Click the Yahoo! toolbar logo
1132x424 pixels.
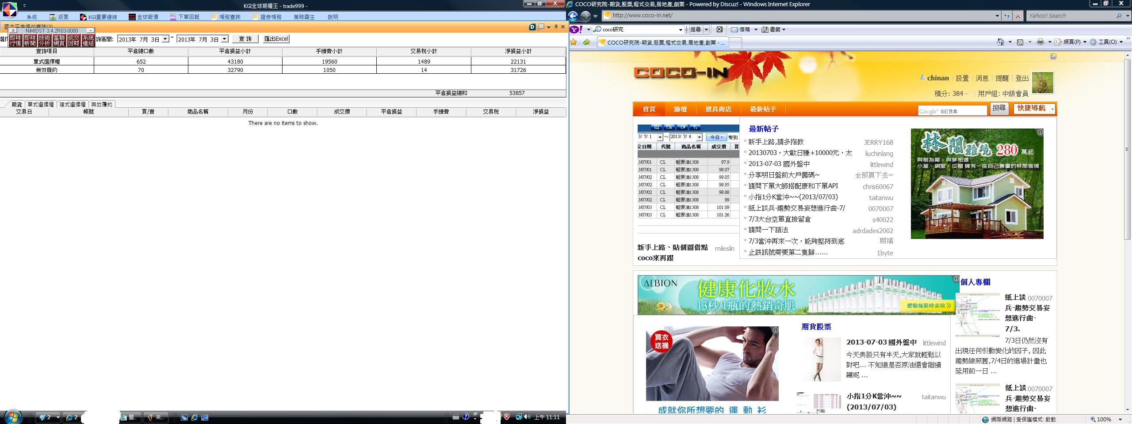tap(576, 30)
